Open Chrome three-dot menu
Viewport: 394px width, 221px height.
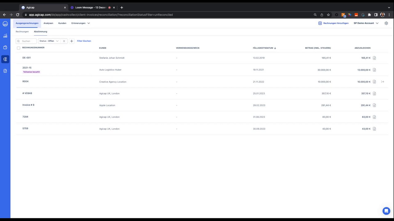(x=389, y=15)
